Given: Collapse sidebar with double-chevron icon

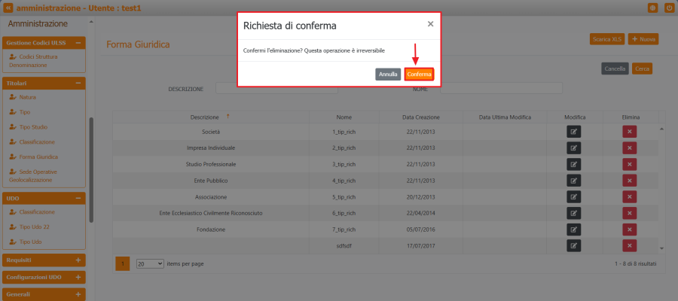Looking at the screenshot, I should [x=8, y=8].
